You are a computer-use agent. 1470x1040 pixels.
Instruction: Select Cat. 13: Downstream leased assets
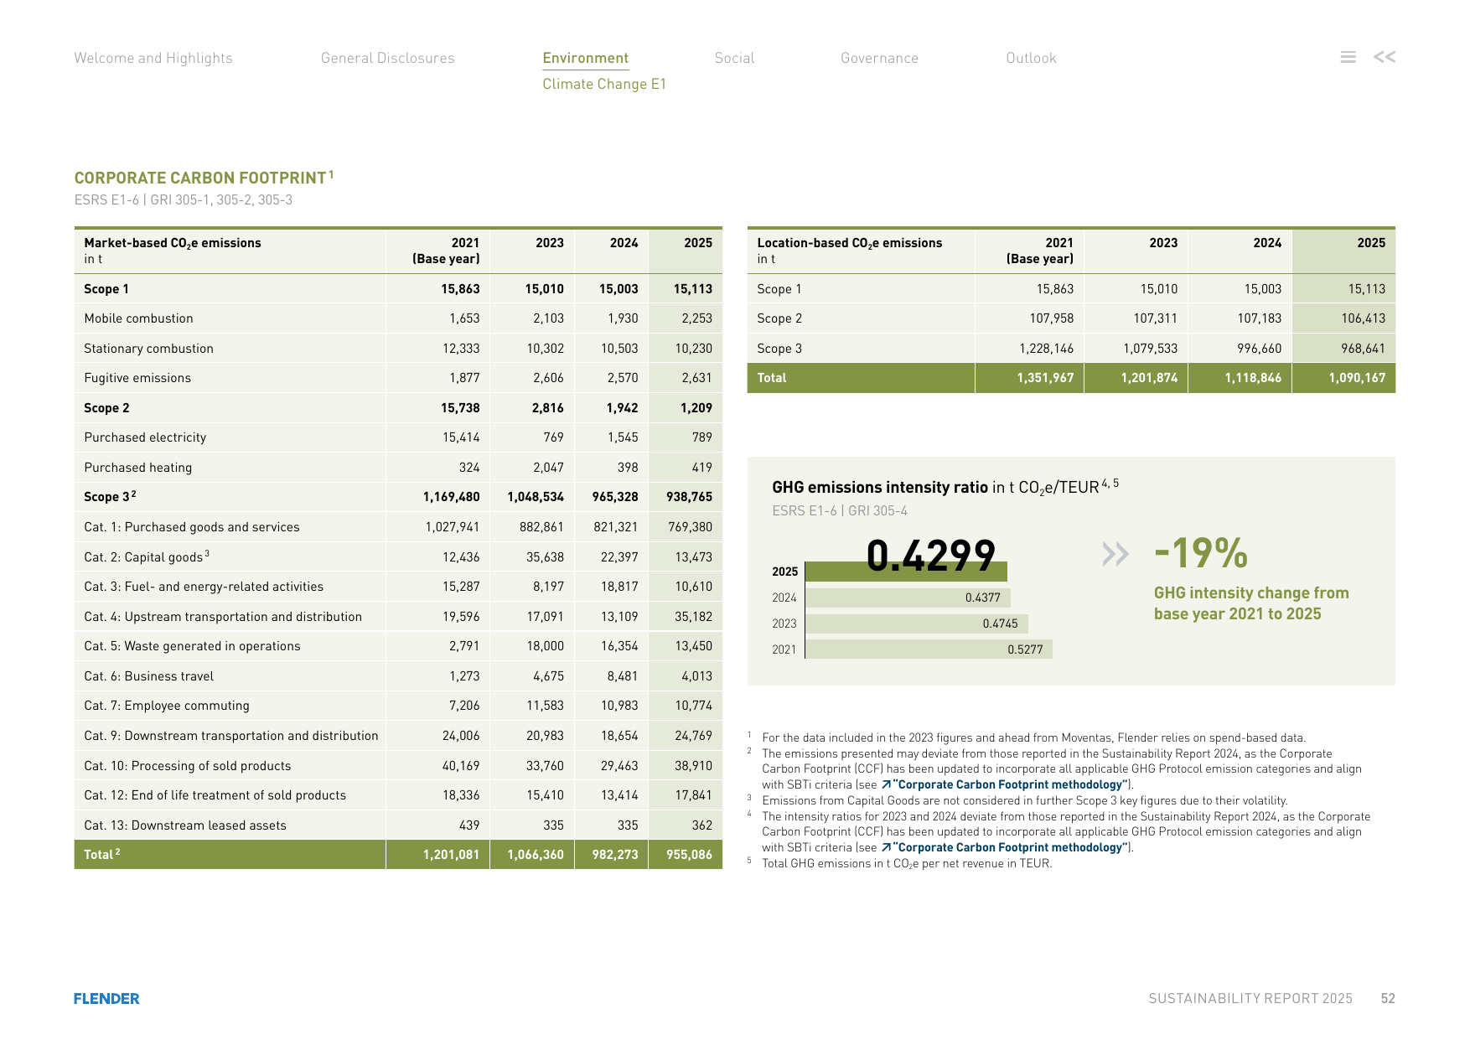tap(185, 825)
